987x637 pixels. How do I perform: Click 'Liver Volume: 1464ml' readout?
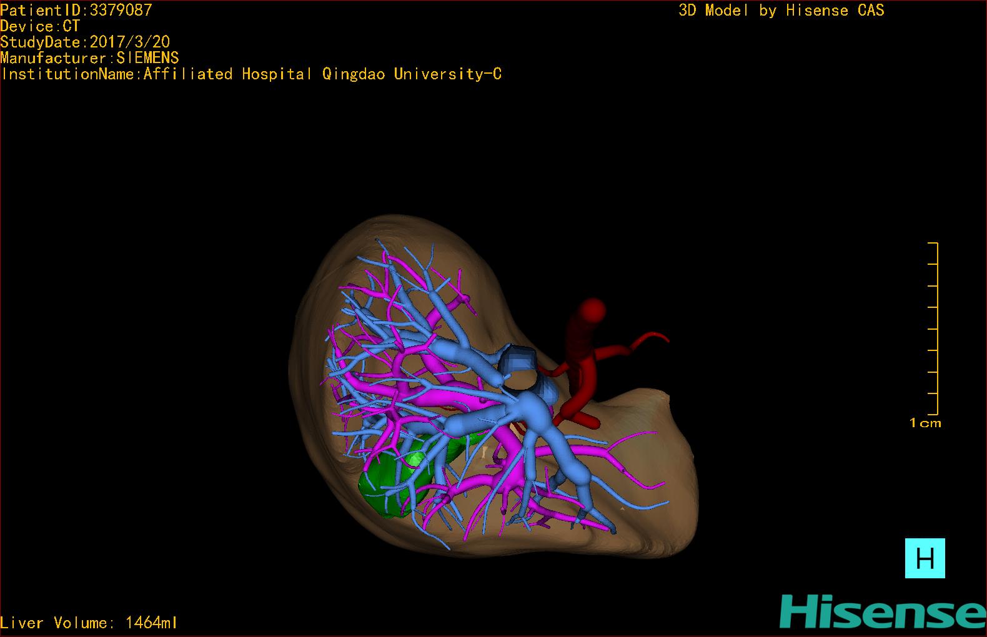click(89, 623)
